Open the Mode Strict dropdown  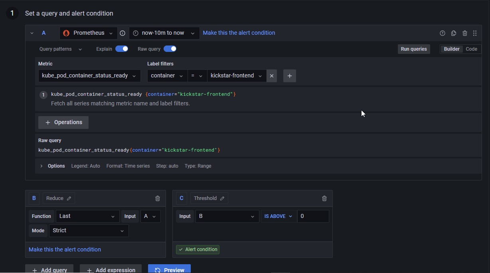[89, 231]
